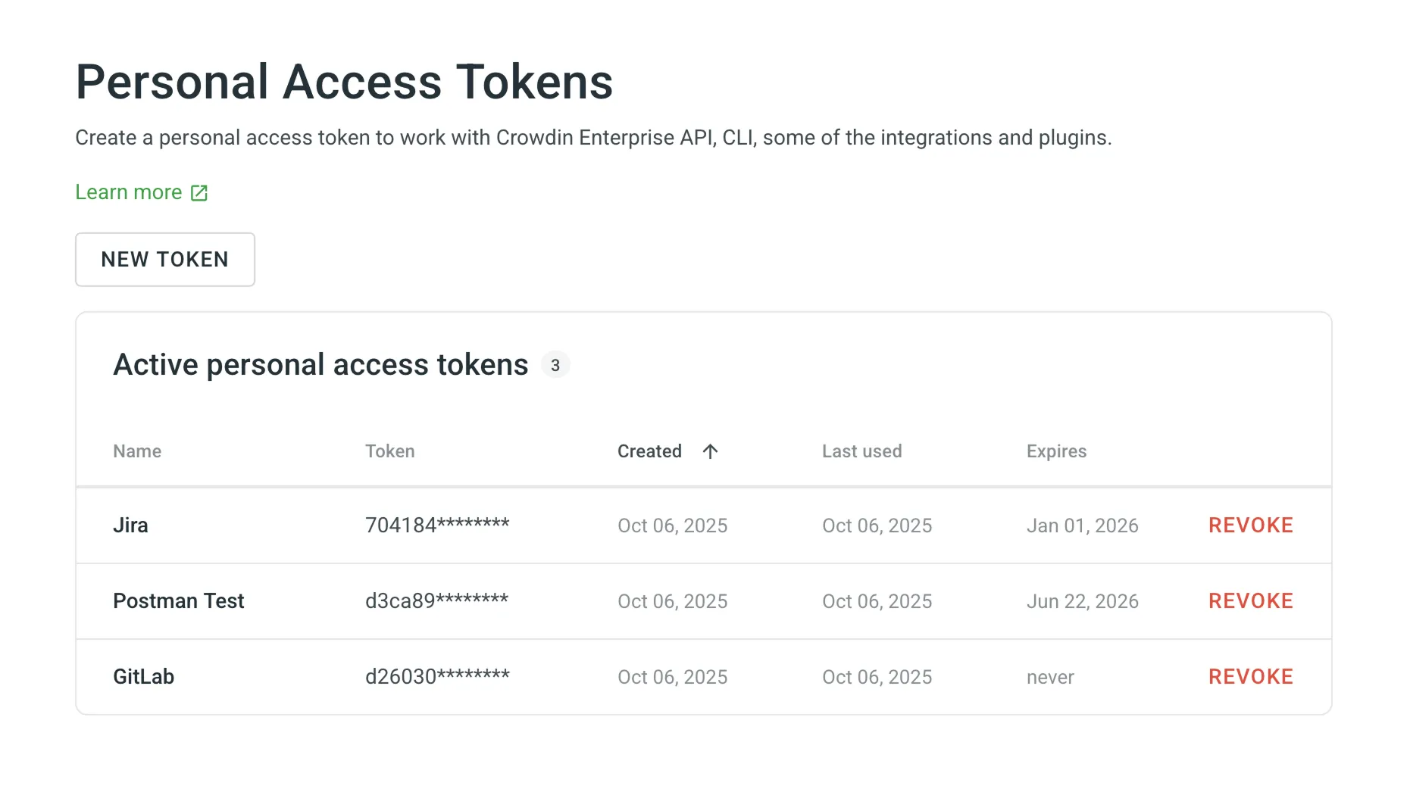Click the token count badge showing 3
Image resolution: width=1410 pixels, height=789 pixels.
(x=556, y=364)
